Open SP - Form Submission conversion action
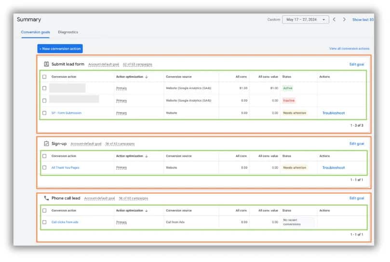The height and width of the screenshot is (262, 390). [67, 113]
